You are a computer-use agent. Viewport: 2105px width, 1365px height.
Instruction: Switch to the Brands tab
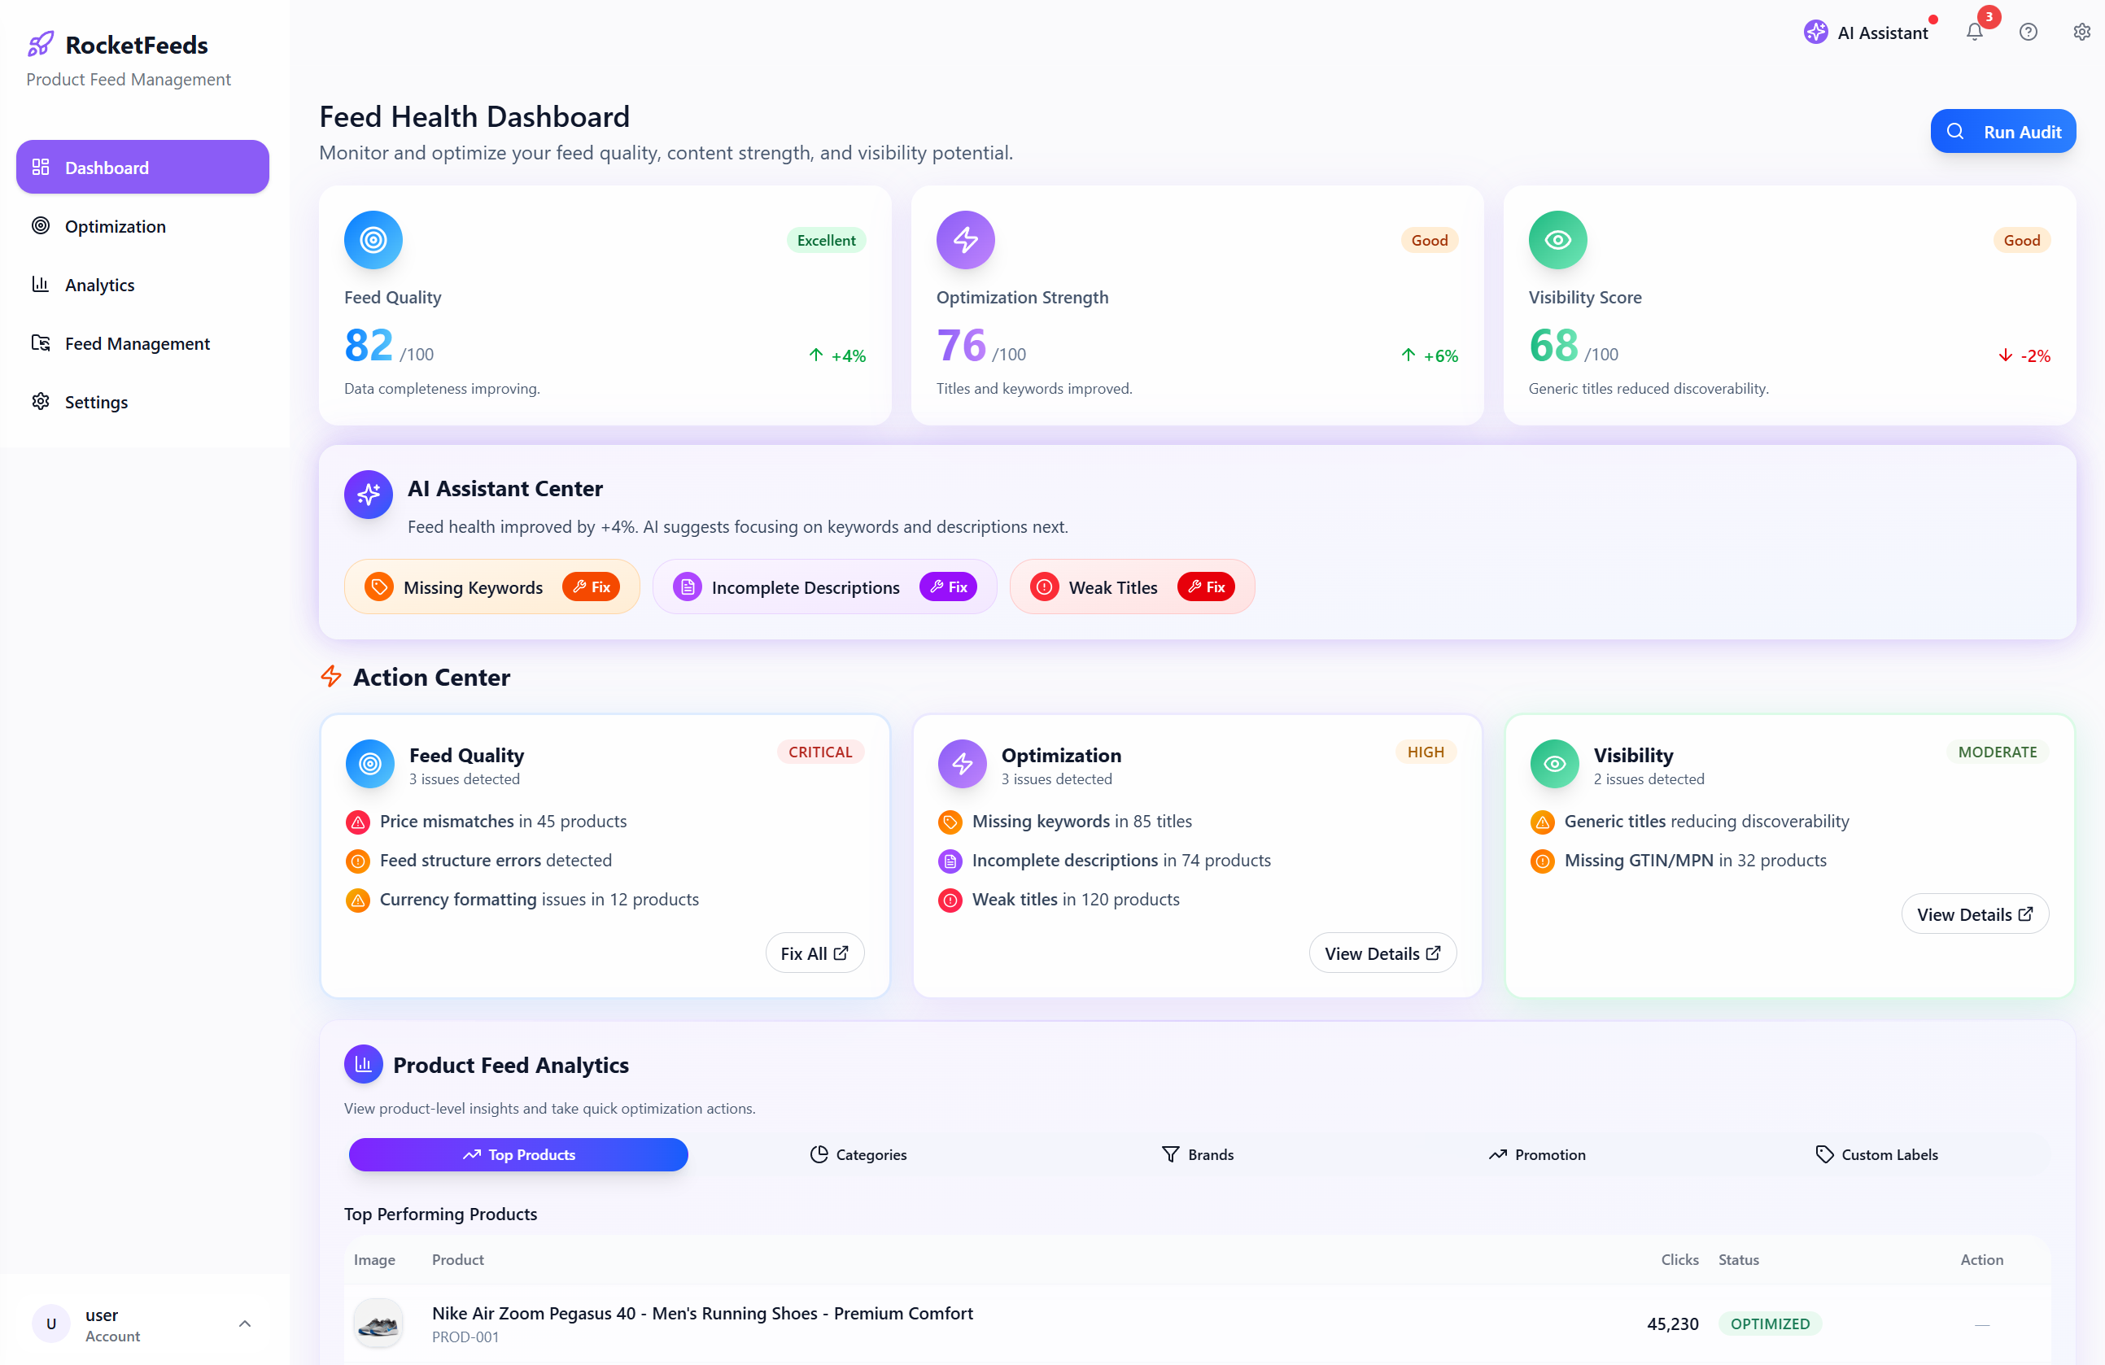(x=1198, y=1154)
